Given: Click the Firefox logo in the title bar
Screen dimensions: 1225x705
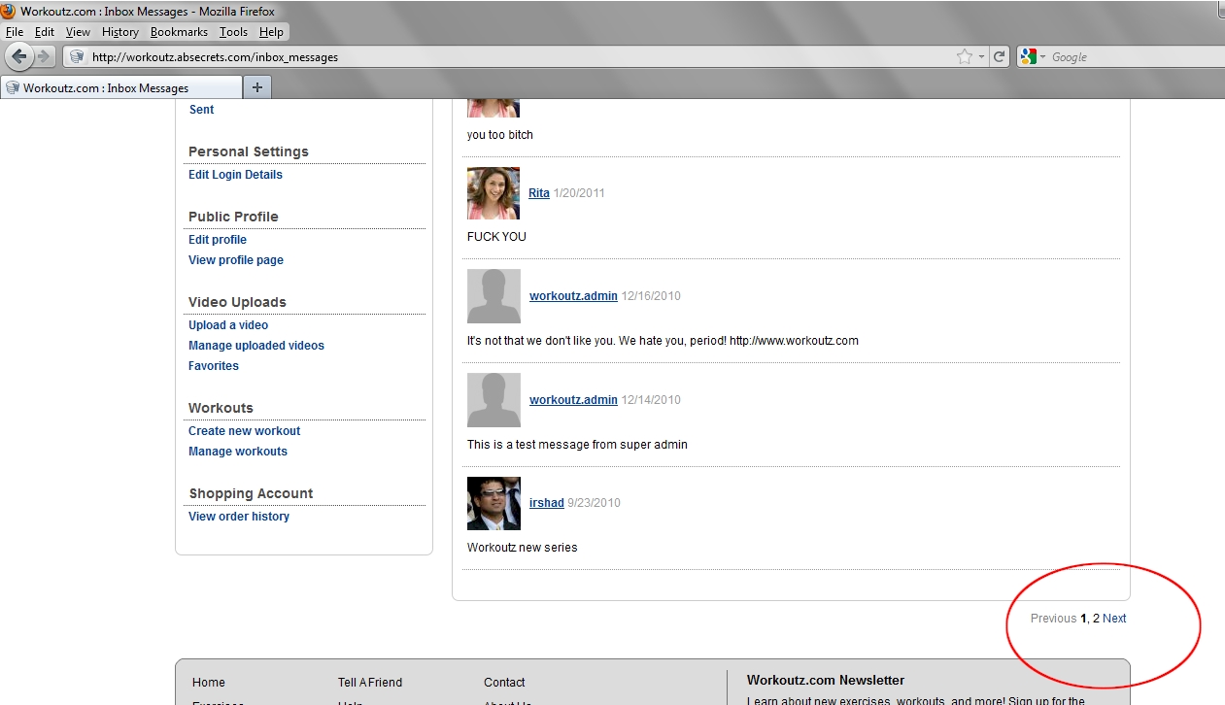Looking at the screenshot, I should pyautogui.click(x=10, y=12).
